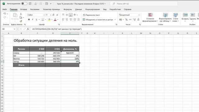Click the Copy icon
Screen dimensions: 199x112
21,17
